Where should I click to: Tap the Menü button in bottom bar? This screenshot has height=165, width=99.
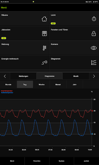coord(12,161)
